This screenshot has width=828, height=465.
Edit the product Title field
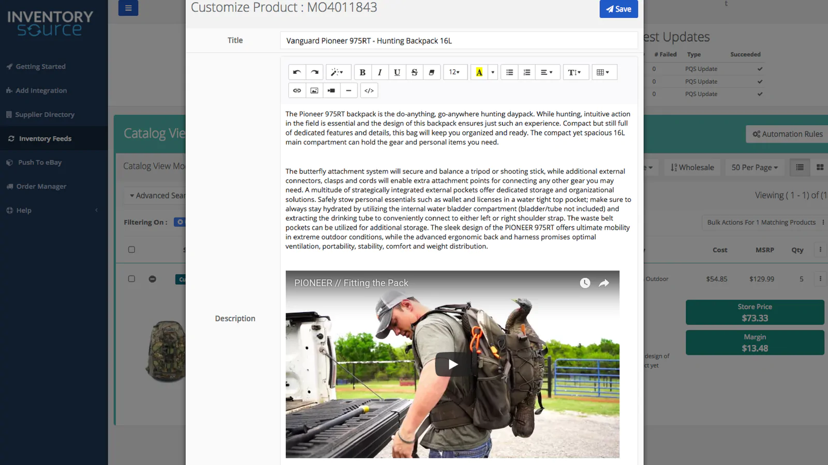tap(459, 41)
